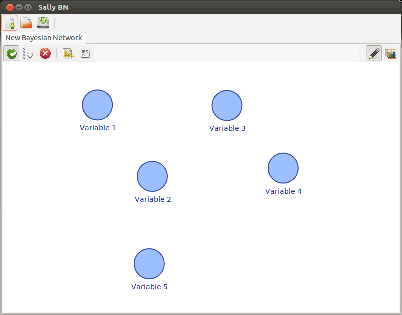Maximize the Sally BN window
This screenshot has width=402, height=315.
28,7
